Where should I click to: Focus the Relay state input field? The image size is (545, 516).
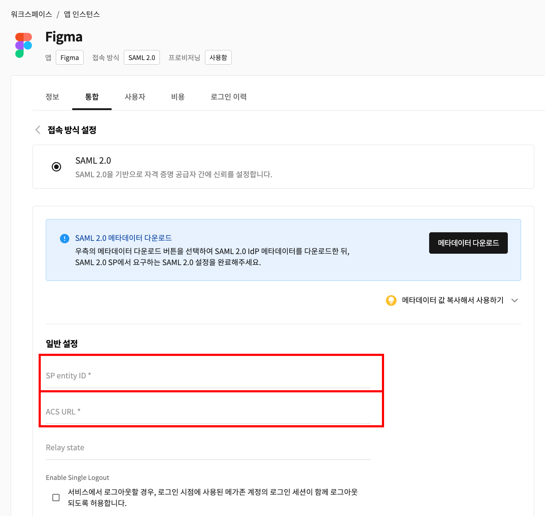click(208, 448)
